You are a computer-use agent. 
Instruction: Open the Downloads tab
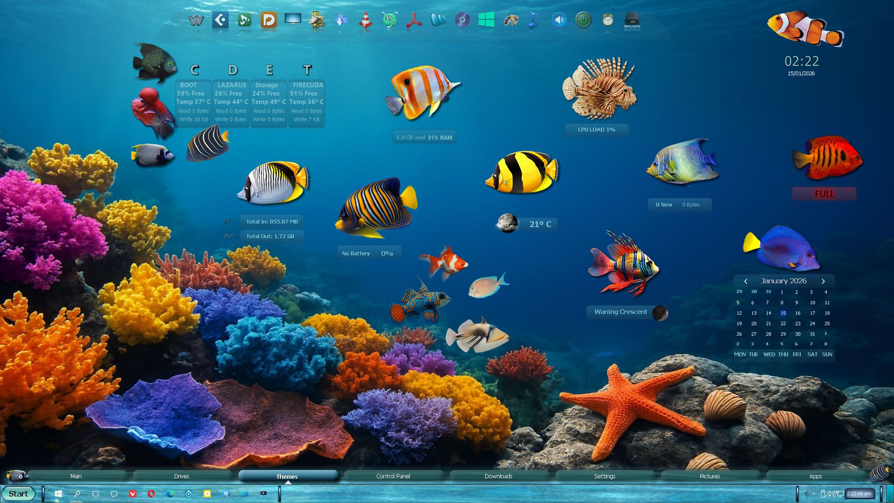coord(498,476)
